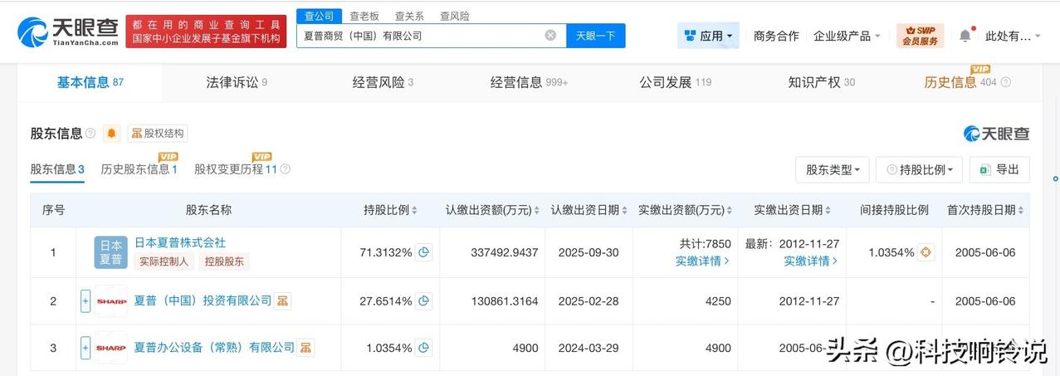
Task: Click the orange alert bell beside 股东信息
Action: click(112, 134)
